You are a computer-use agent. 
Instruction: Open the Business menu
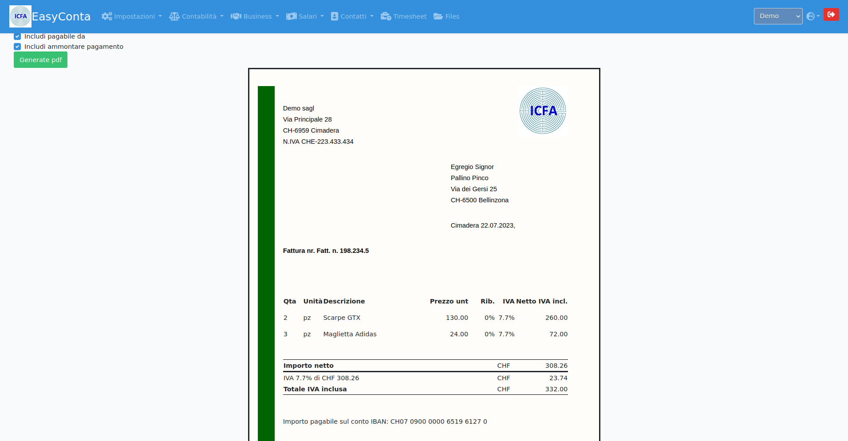(x=255, y=16)
